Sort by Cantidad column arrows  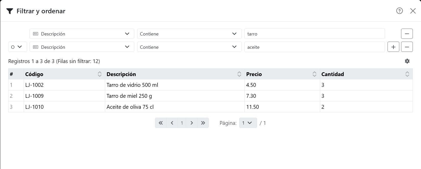(407, 74)
